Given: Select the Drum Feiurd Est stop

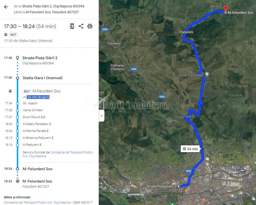Looking at the screenshot, I should point(34,117).
